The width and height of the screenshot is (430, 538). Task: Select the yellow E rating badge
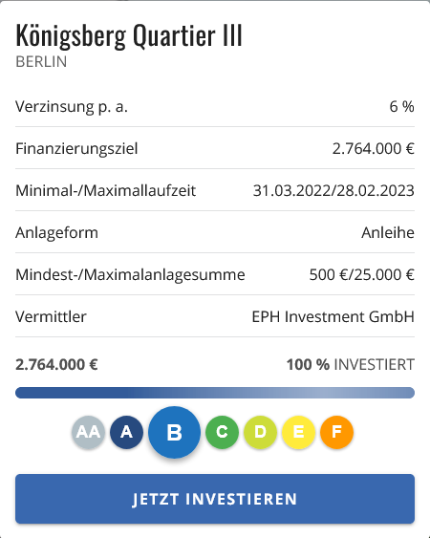[298, 432]
